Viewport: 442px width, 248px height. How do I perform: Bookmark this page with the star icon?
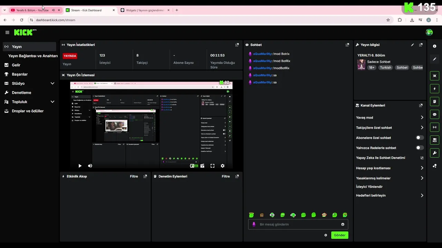pos(388,20)
